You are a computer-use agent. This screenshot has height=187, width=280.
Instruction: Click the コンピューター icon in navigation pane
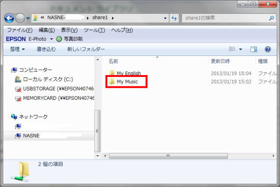point(14,70)
